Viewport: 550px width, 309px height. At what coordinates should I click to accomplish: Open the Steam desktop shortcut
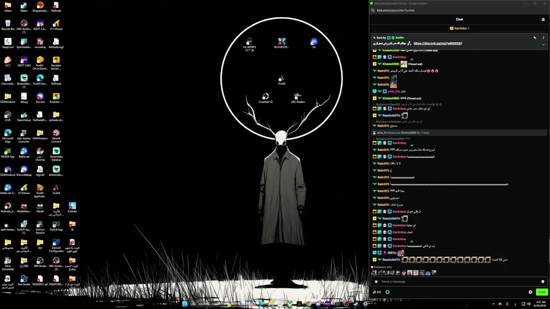click(x=24, y=7)
